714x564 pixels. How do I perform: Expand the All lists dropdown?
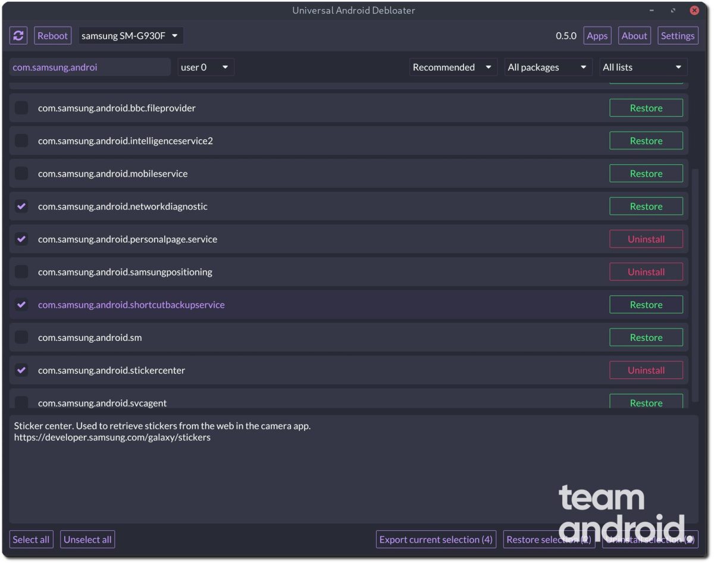click(643, 67)
